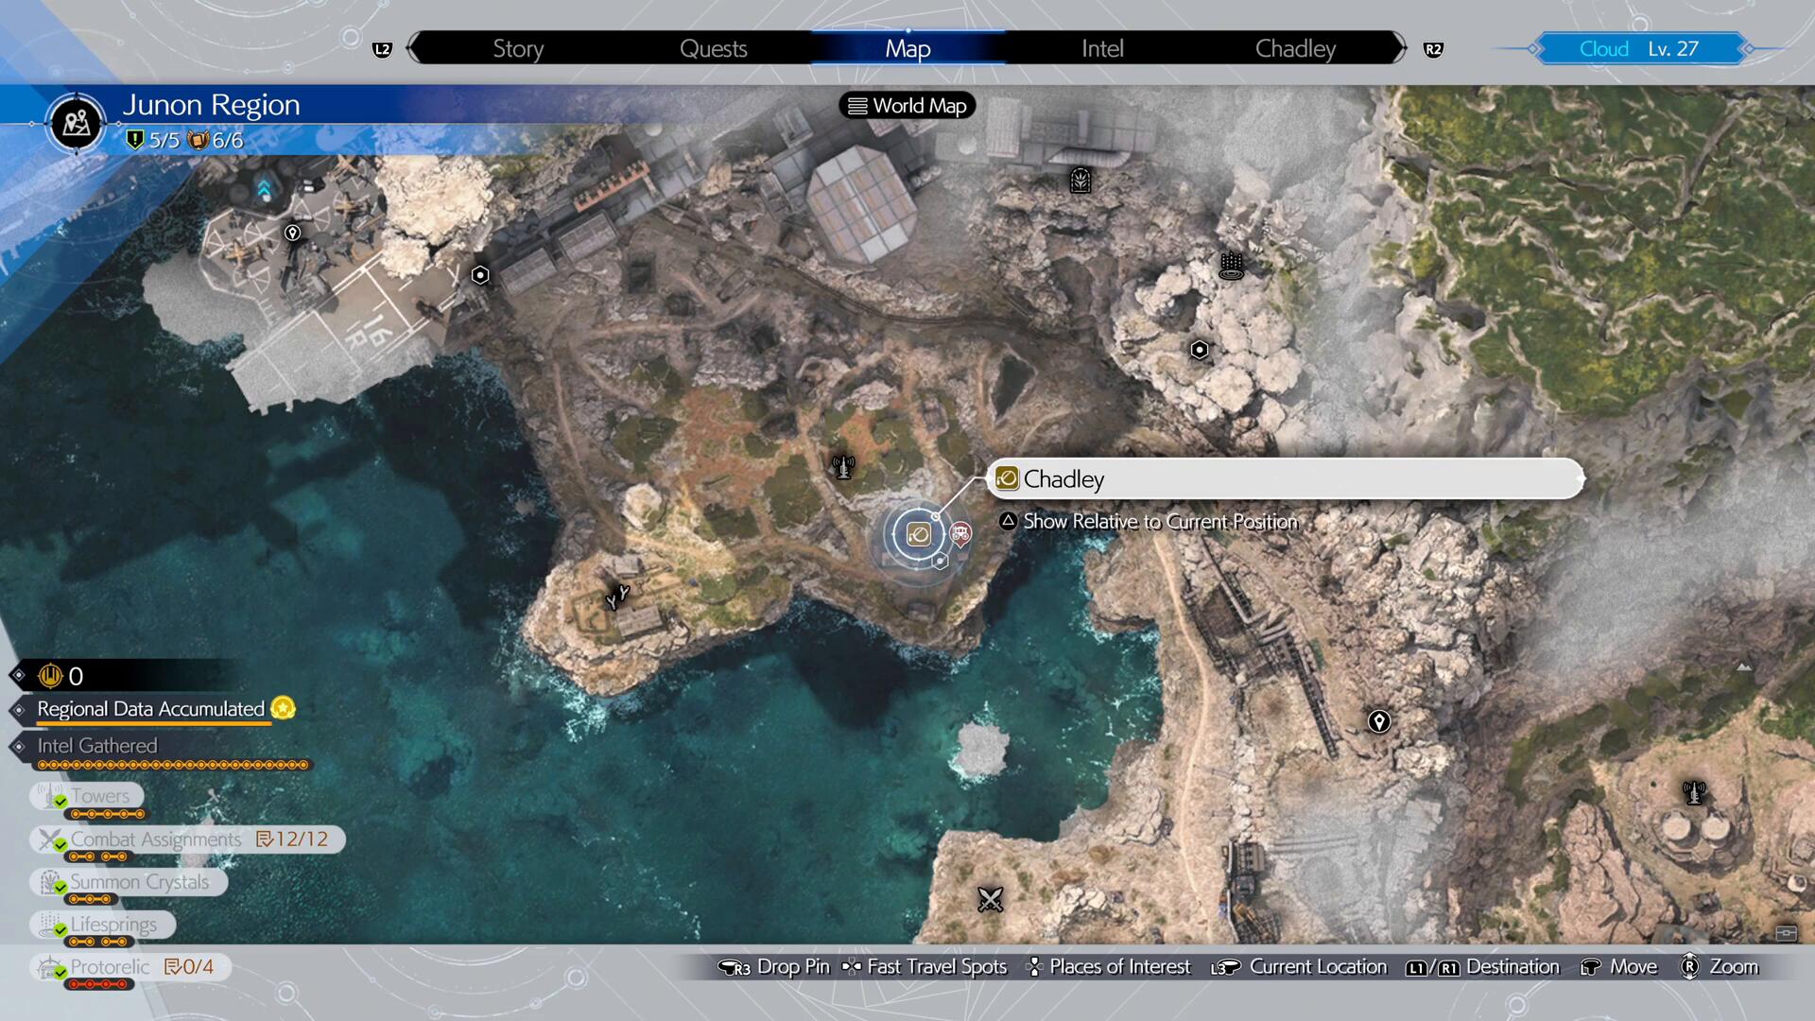Select the southeast remnawave tower icon
Image resolution: width=1815 pixels, height=1021 pixels.
pos(1694,792)
